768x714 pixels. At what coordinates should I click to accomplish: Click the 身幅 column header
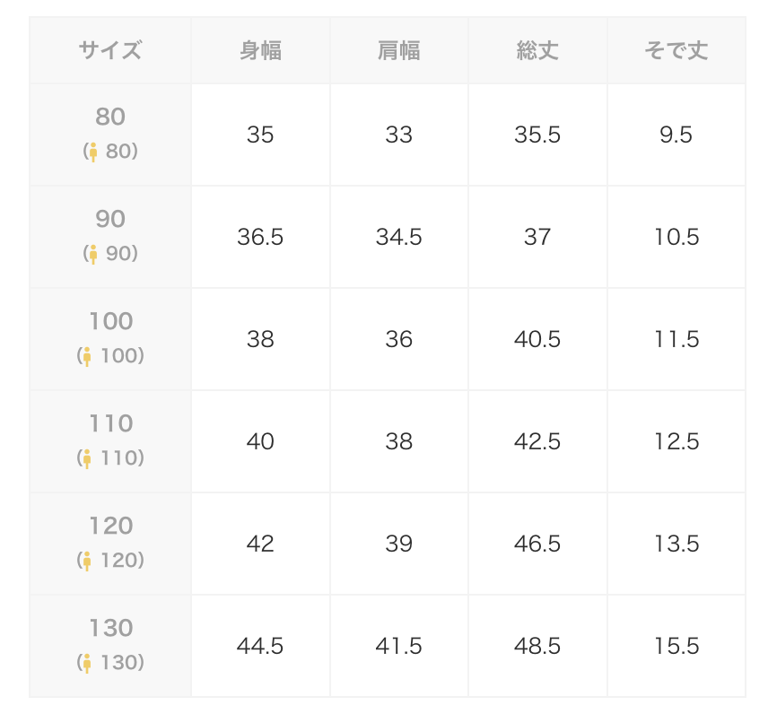tap(260, 50)
